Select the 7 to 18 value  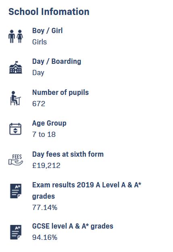point(44,134)
